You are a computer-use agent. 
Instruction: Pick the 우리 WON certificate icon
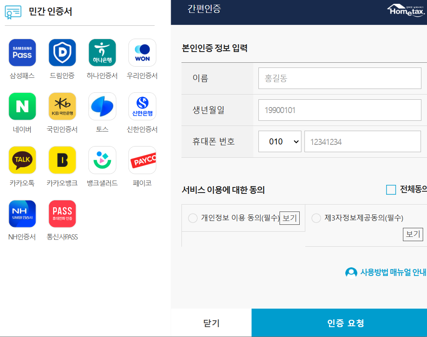[142, 52]
